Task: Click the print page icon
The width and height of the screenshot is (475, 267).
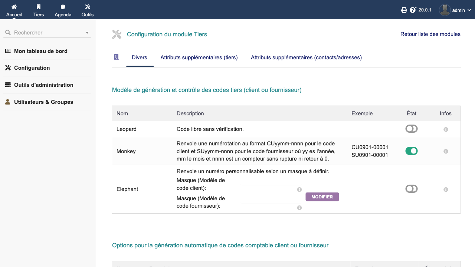Action: click(x=404, y=10)
